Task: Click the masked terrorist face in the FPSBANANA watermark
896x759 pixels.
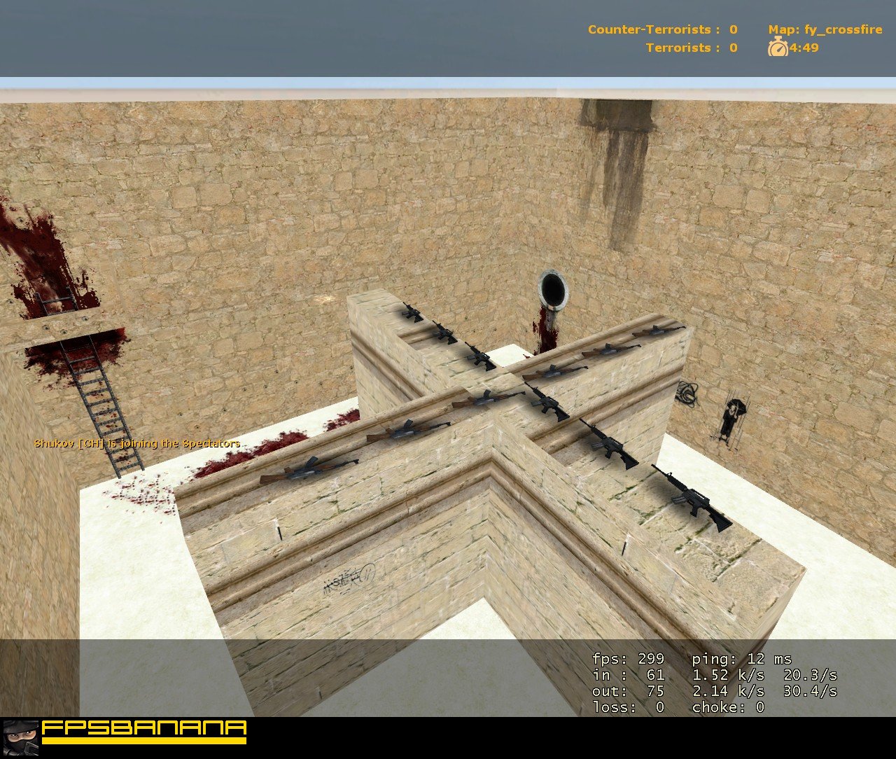Action: (21, 736)
